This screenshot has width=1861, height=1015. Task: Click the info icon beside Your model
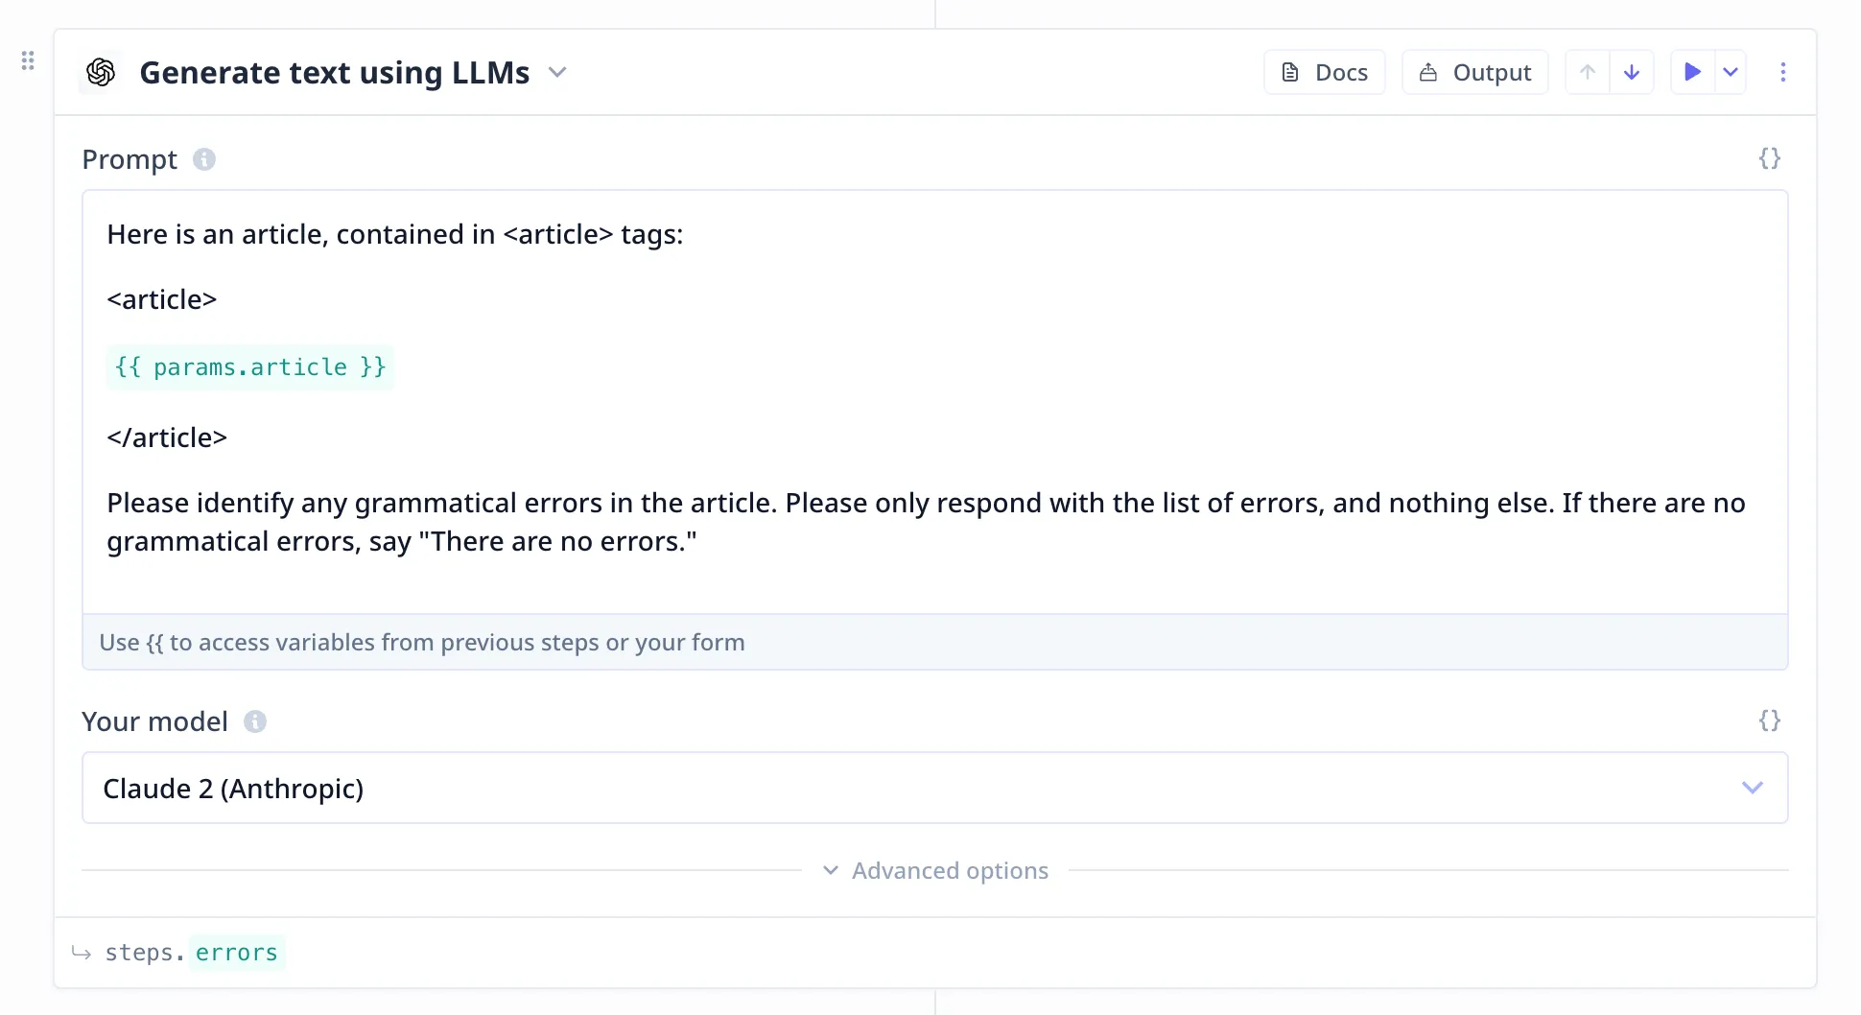pyautogui.click(x=255, y=721)
